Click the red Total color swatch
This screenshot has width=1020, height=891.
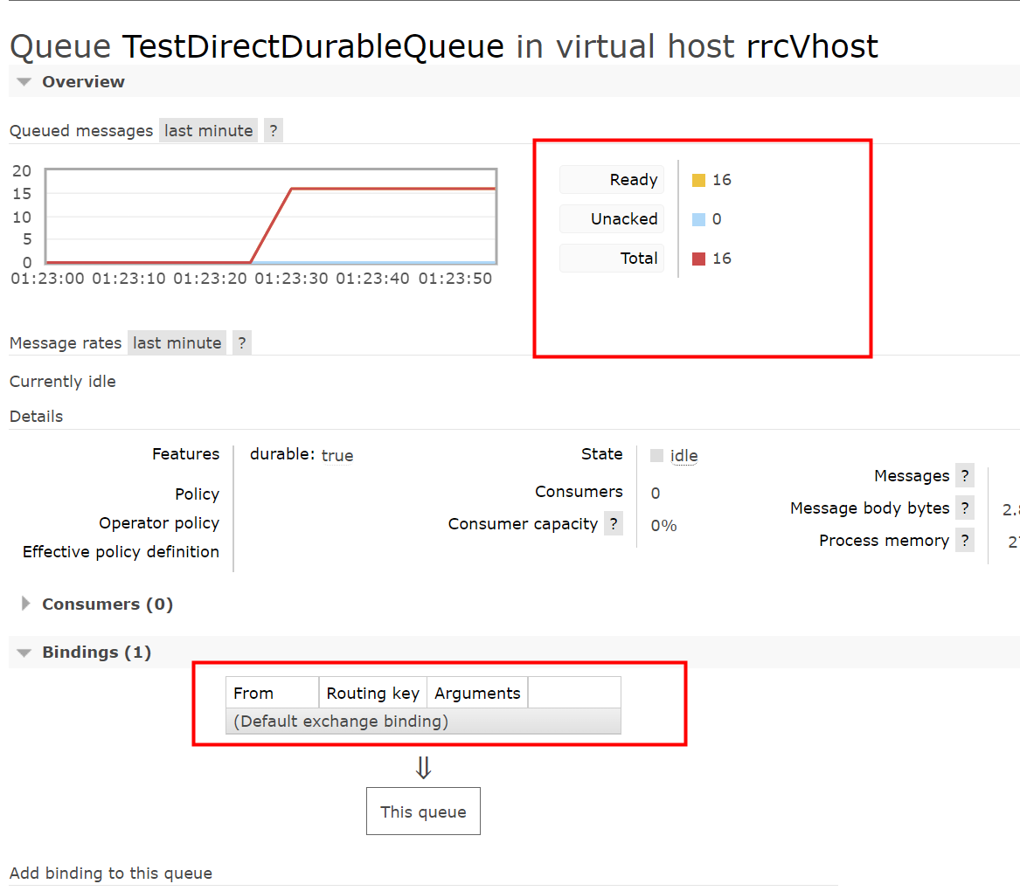pyautogui.click(x=698, y=259)
